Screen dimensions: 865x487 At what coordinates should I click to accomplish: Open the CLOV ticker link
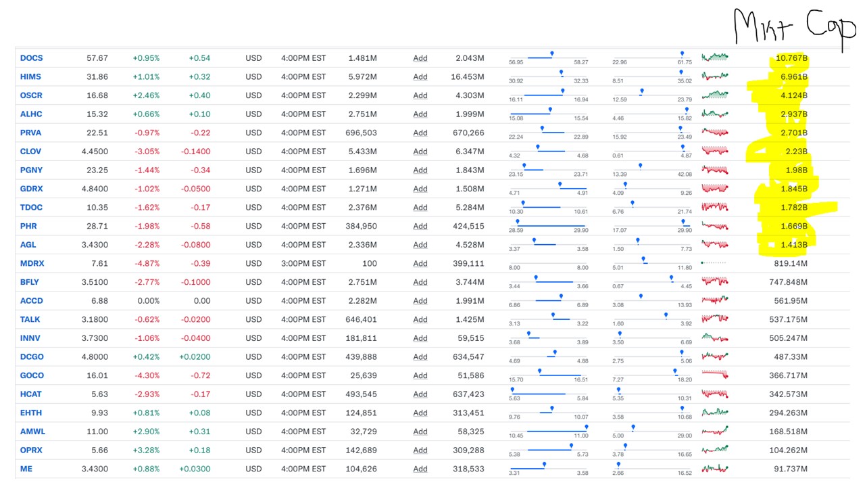(30, 152)
